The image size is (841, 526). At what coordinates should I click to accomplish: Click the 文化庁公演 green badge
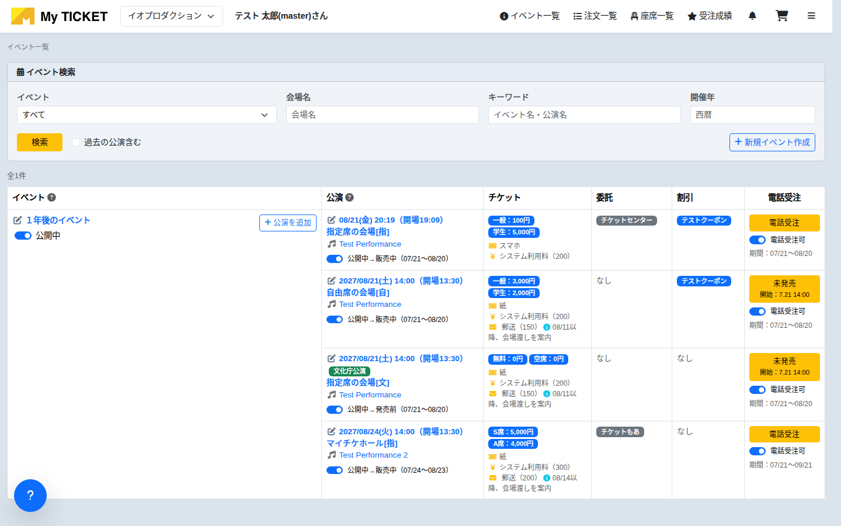349,371
